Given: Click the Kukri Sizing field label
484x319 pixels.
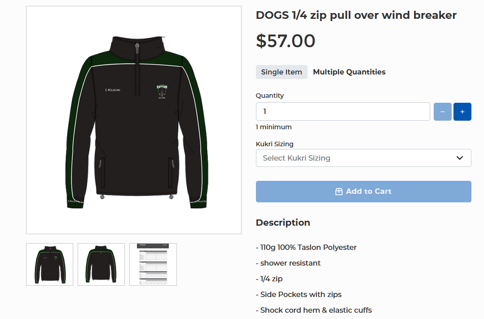Looking at the screenshot, I should (274, 144).
